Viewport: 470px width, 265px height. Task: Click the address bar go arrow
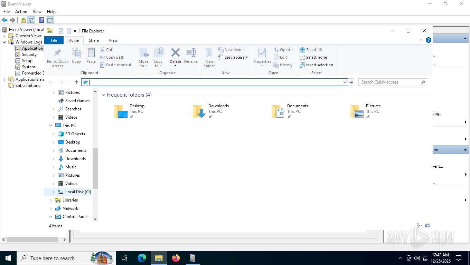(x=351, y=82)
